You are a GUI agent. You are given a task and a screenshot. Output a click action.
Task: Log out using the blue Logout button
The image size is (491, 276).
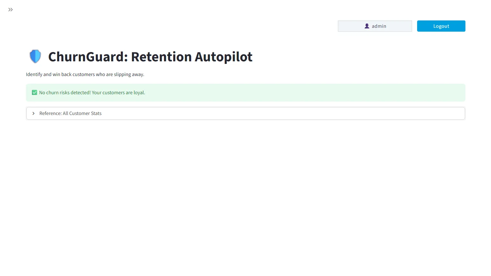click(x=441, y=26)
